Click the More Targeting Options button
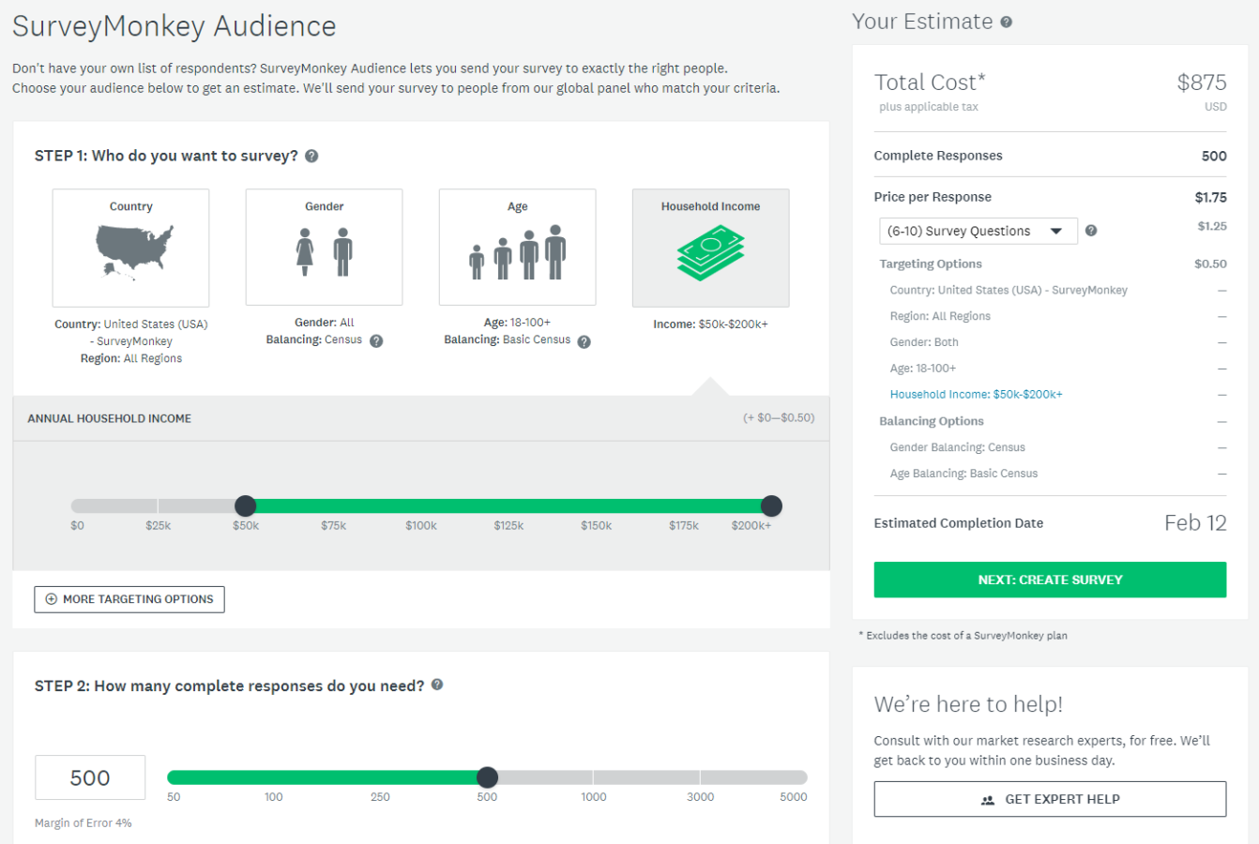The width and height of the screenshot is (1259, 844). pos(129,599)
